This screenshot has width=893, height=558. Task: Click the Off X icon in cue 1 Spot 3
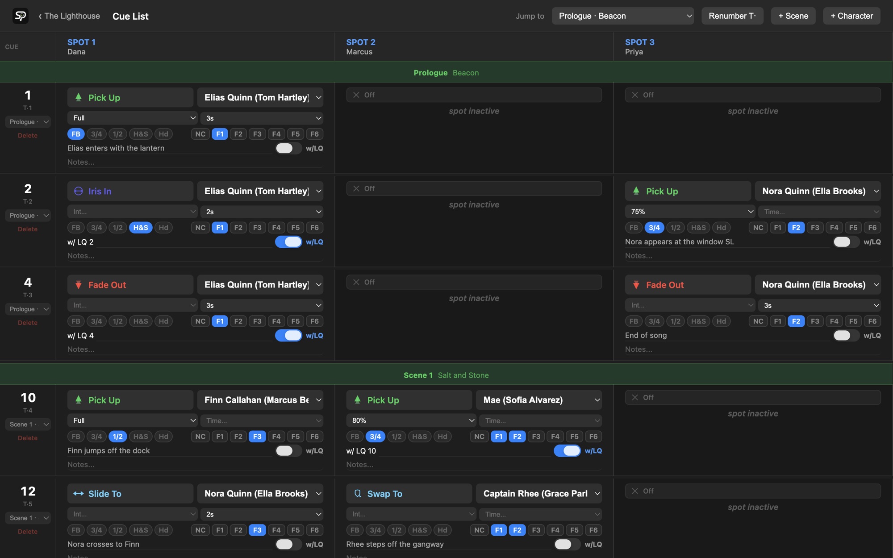tap(635, 95)
